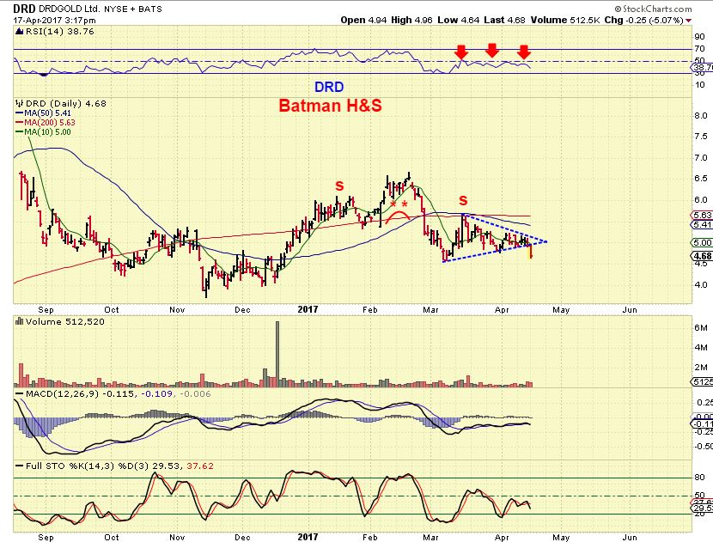Click the bar icon beside Volume 512,520
Screen dimensions: 713x542
pyautogui.click(x=19, y=321)
